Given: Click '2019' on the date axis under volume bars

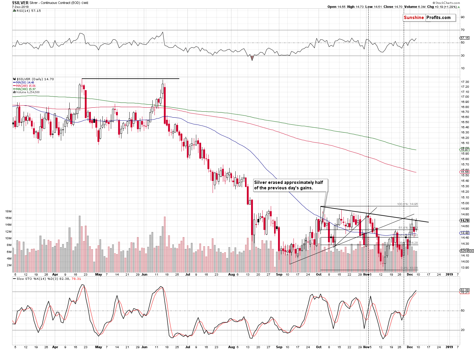Looking at the screenshot, I should 449,275.
